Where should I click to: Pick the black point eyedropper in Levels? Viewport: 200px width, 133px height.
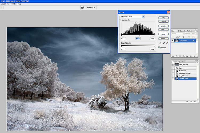[160, 43]
